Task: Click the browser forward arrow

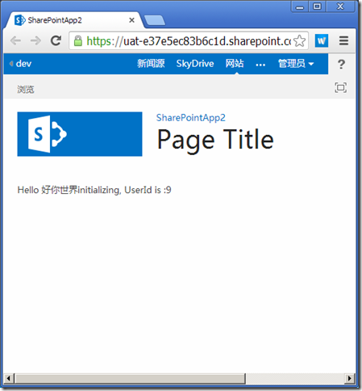Action: coord(35,41)
